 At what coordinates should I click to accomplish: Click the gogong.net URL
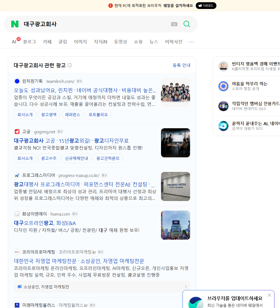tap(45, 132)
